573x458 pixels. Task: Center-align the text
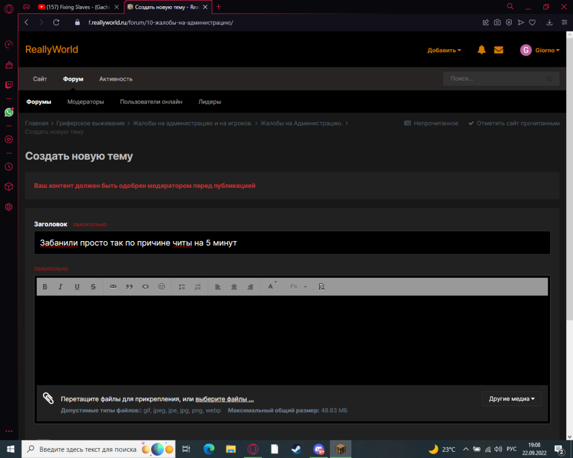pyautogui.click(x=234, y=287)
